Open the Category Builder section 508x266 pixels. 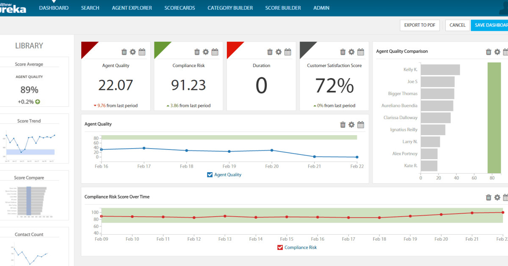click(x=230, y=7)
